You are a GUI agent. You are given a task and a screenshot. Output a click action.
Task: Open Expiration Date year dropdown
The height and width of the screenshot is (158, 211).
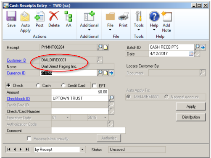[105, 117]
